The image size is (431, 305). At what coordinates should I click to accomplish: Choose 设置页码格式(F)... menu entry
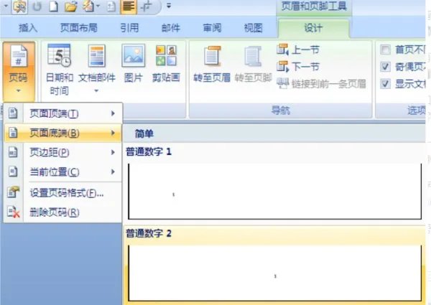click(x=63, y=193)
